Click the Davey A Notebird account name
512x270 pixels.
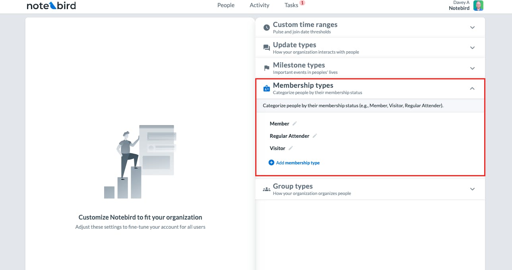point(459,6)
